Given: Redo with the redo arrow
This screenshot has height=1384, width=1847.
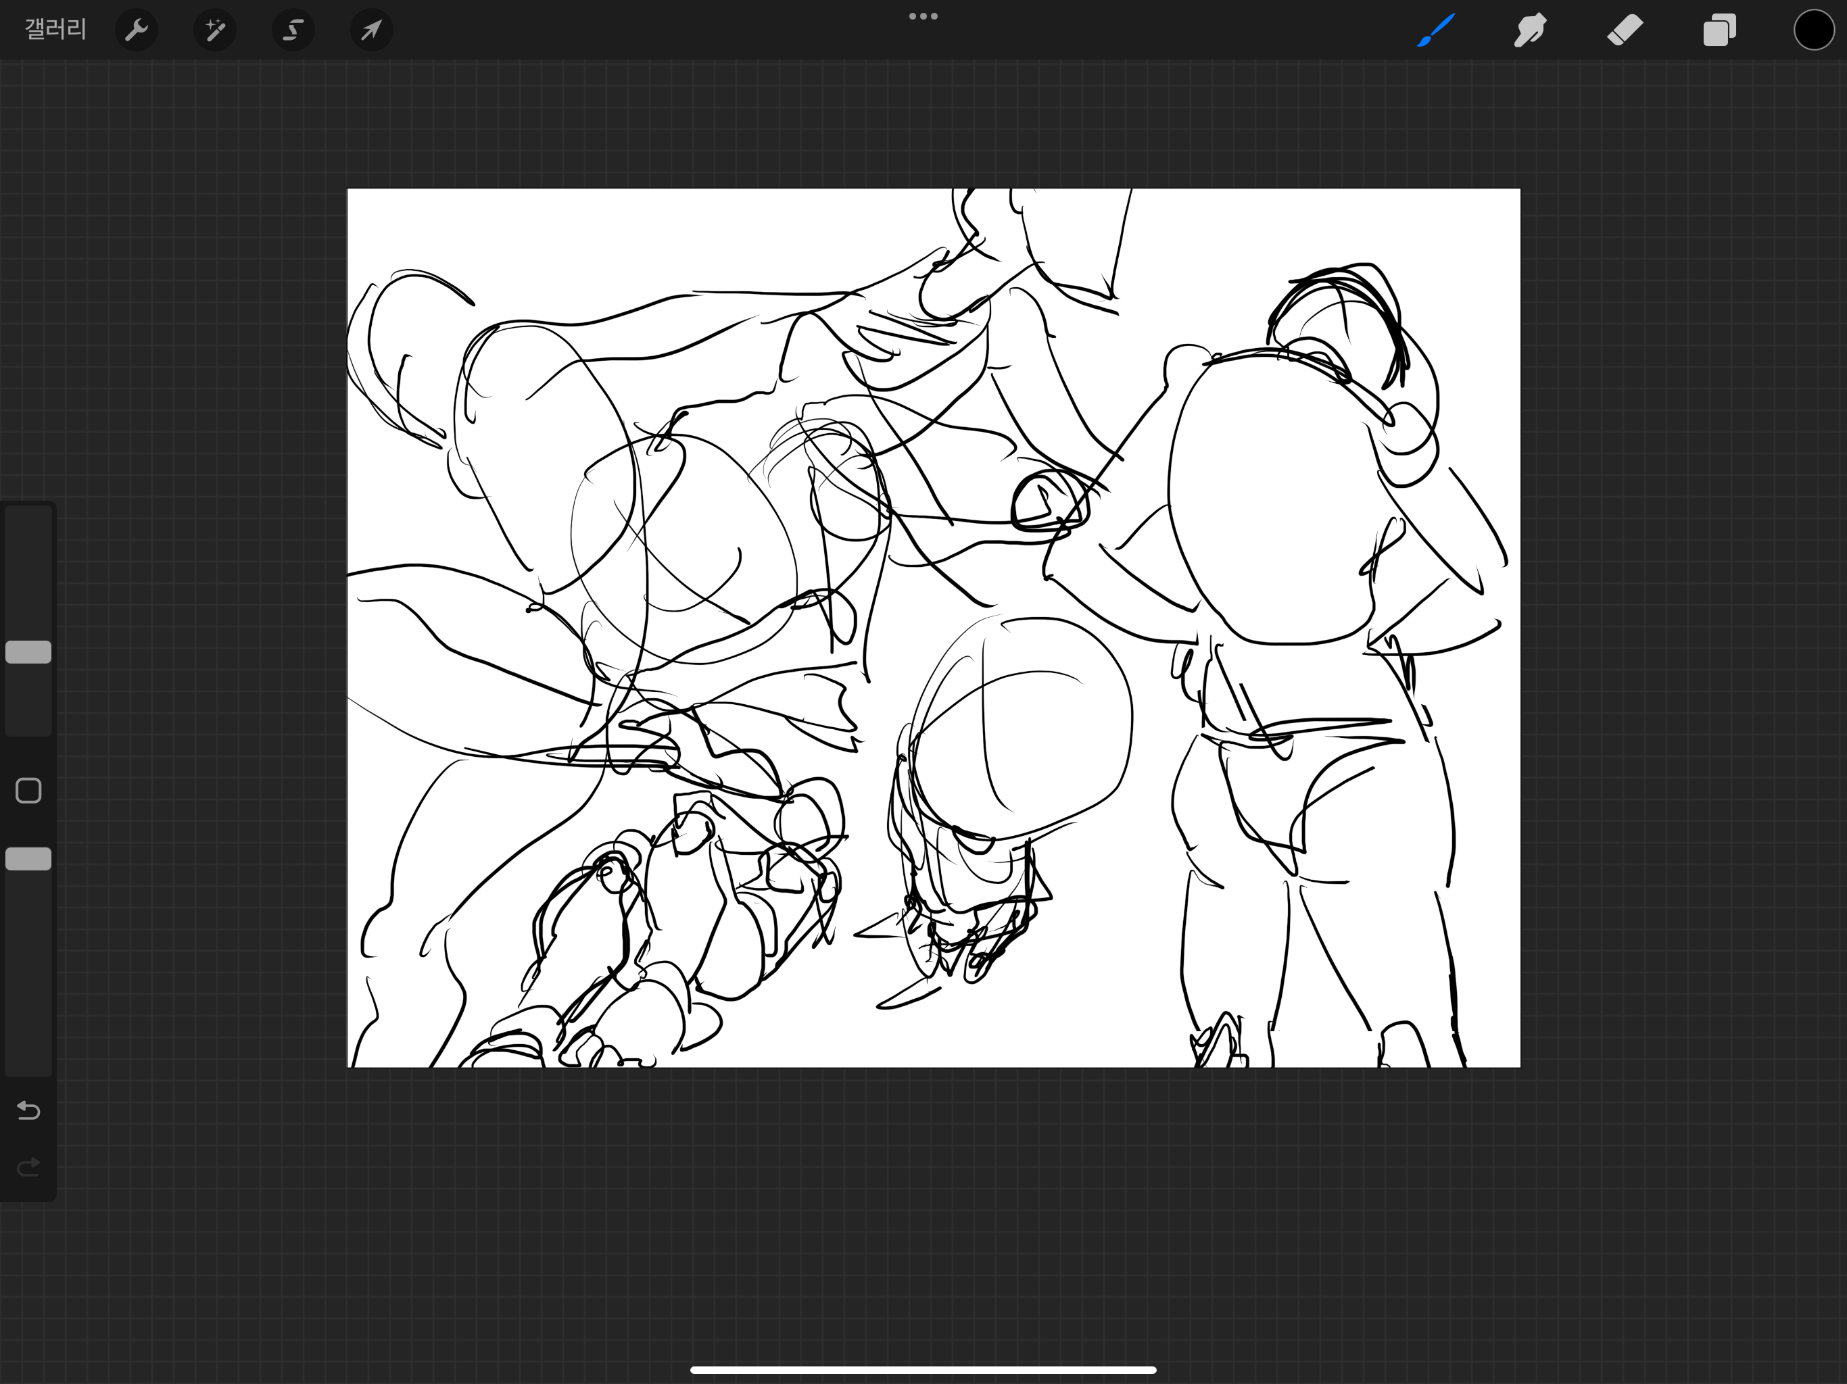Looking at the screenshot, I should (28, 1166).
